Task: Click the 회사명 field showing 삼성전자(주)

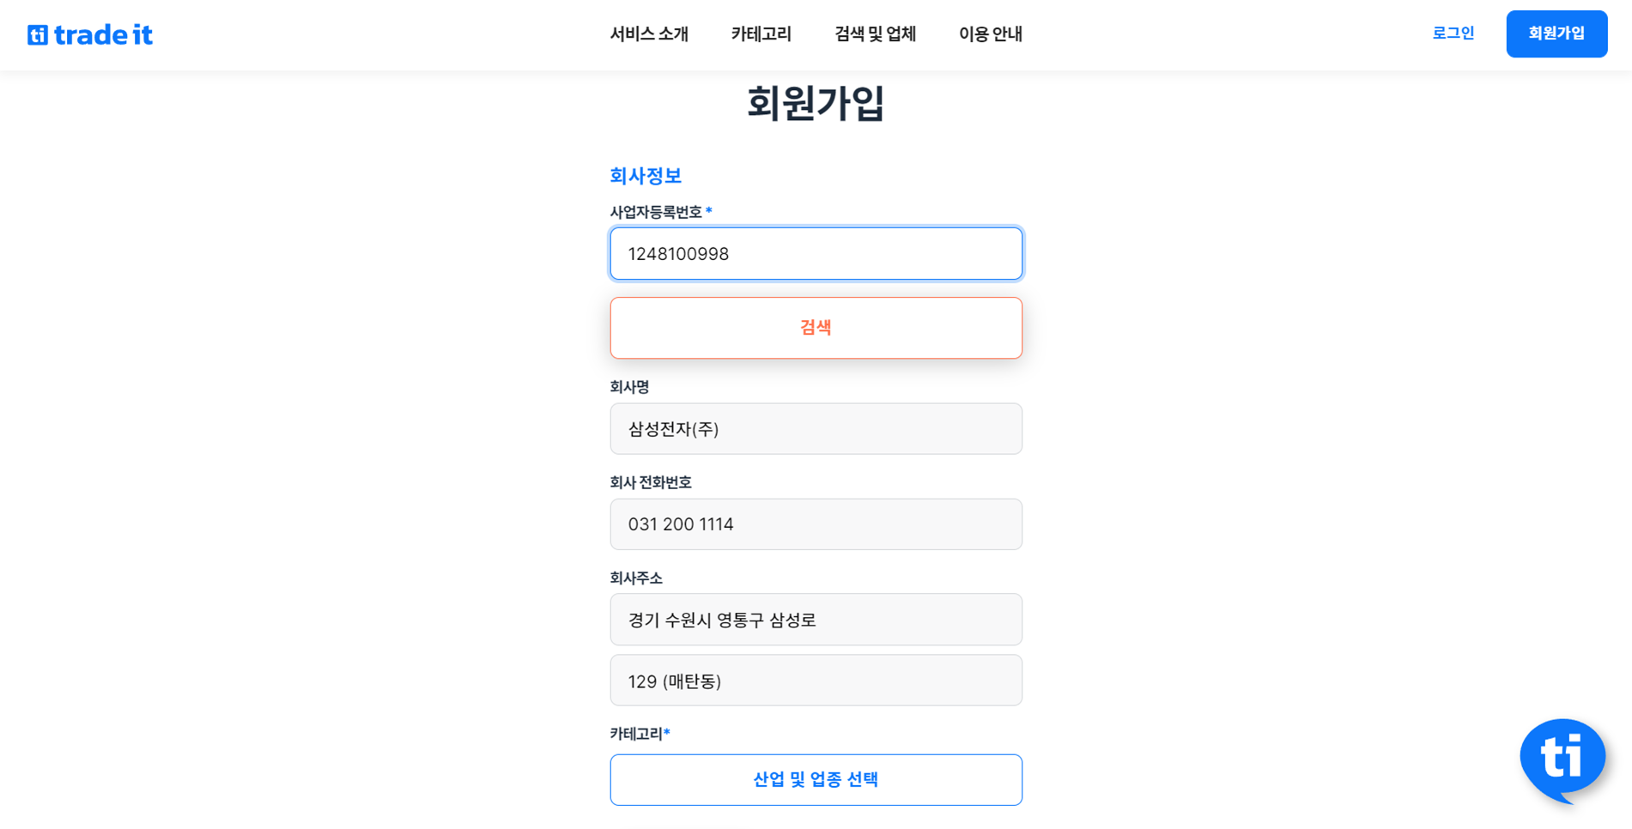Action: tap(816, 429)
